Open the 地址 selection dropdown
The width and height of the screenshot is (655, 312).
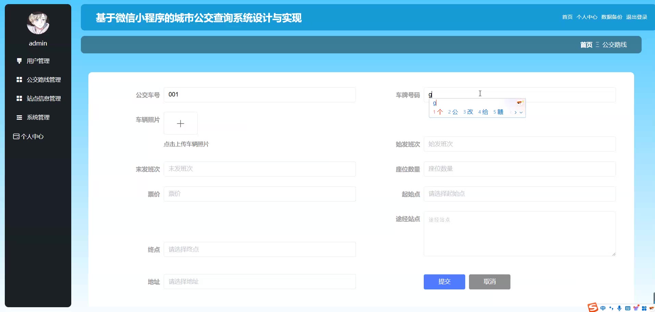pyautogui.click(x=259, y=282)
